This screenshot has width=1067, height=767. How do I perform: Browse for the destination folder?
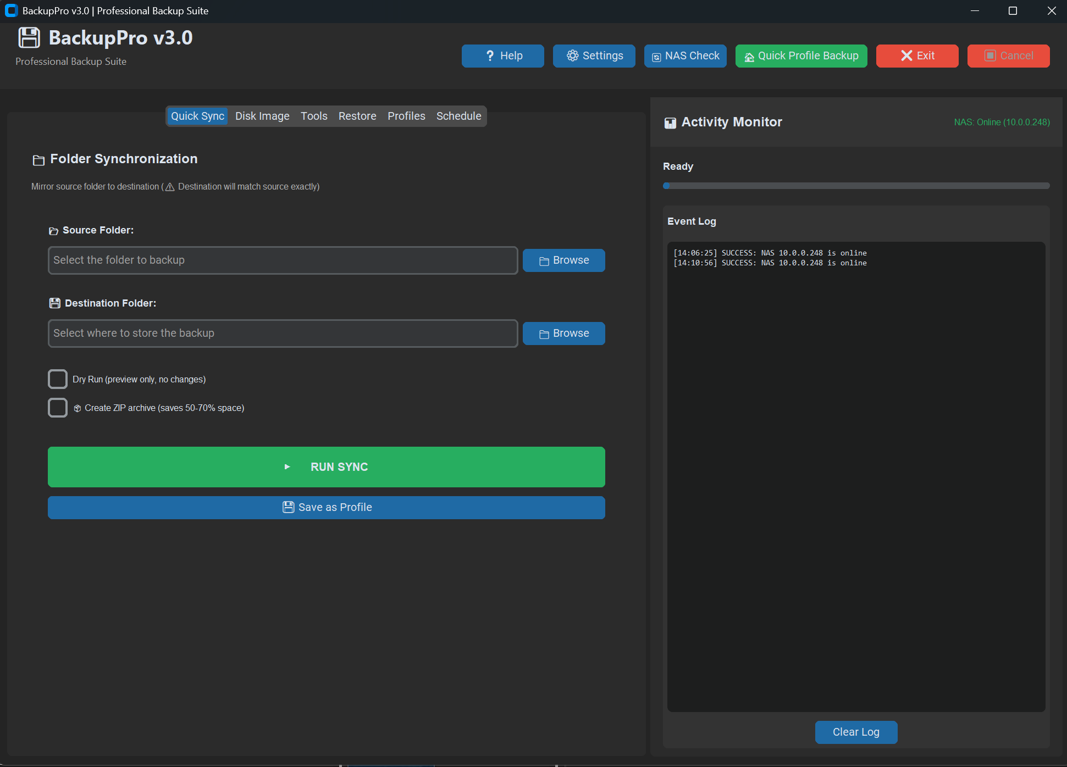[x=564, y=334]
